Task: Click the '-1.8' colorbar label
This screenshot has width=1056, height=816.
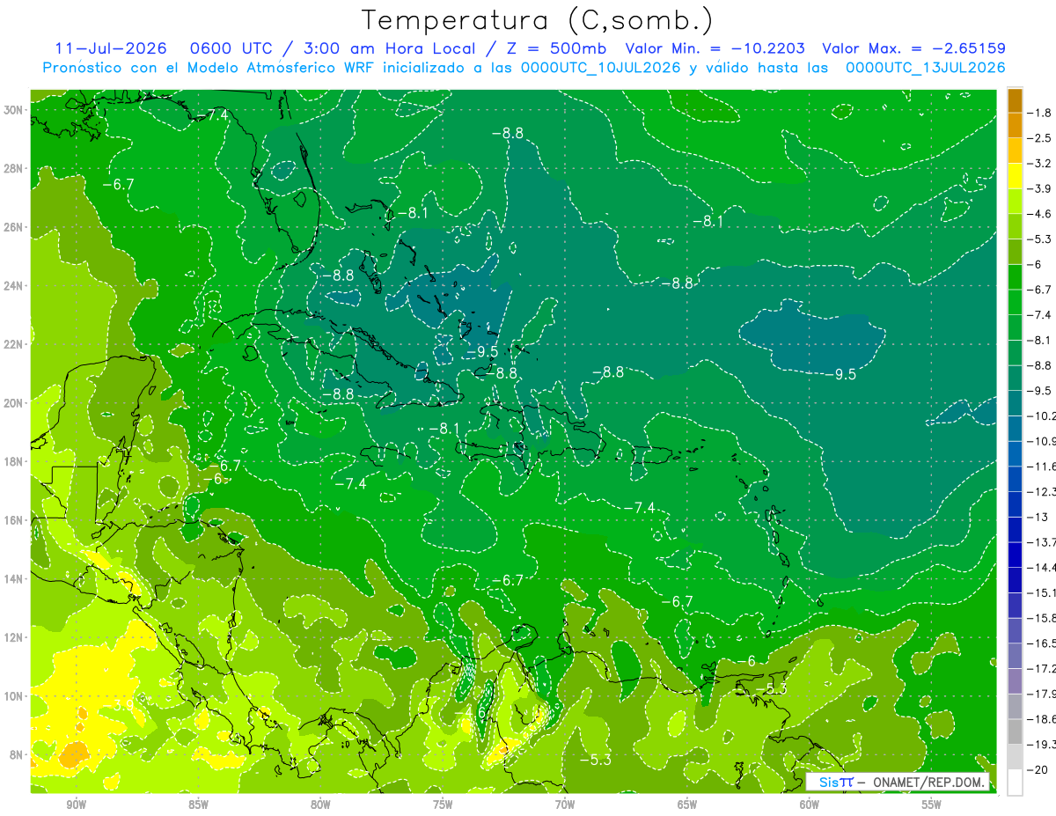Action: (1040, 113)
